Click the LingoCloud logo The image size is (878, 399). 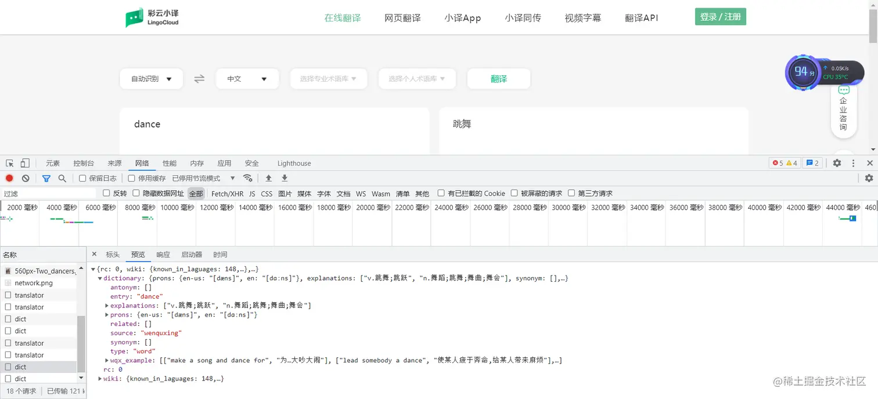tap(152, 17)
